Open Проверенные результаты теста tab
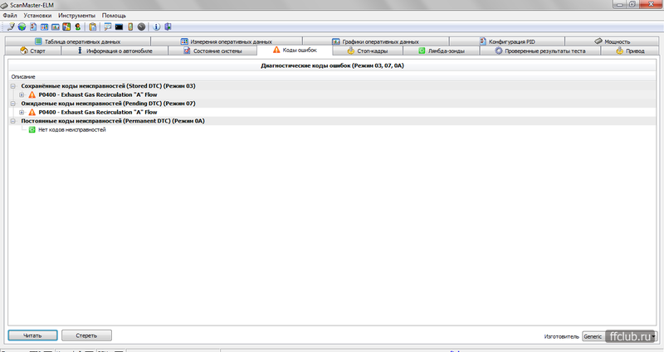Screen dimensions: 664x352 point(540,51)
